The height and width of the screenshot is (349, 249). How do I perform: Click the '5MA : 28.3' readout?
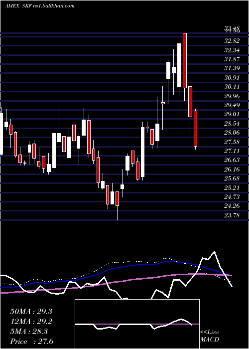pyautogui.click(x=29, y=332)
